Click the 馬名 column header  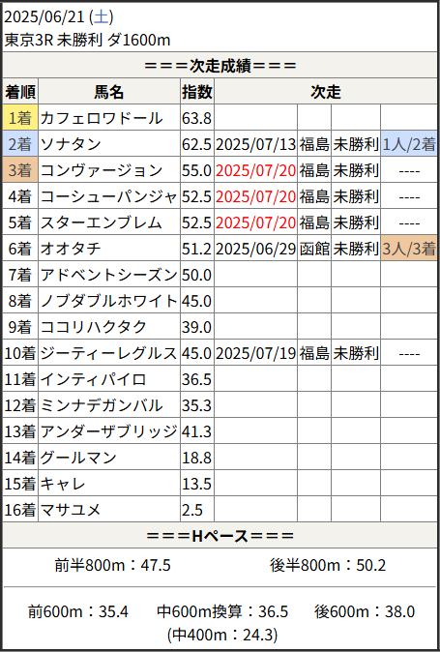pyautogui.click(x=109, y=92)
